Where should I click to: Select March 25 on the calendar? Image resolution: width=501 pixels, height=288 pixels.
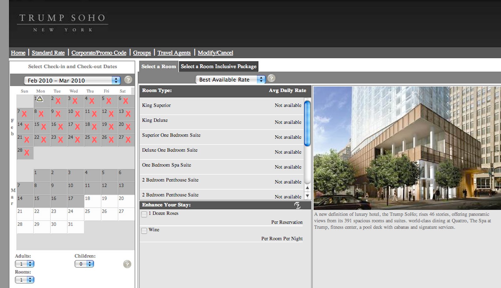pos(92,214)
